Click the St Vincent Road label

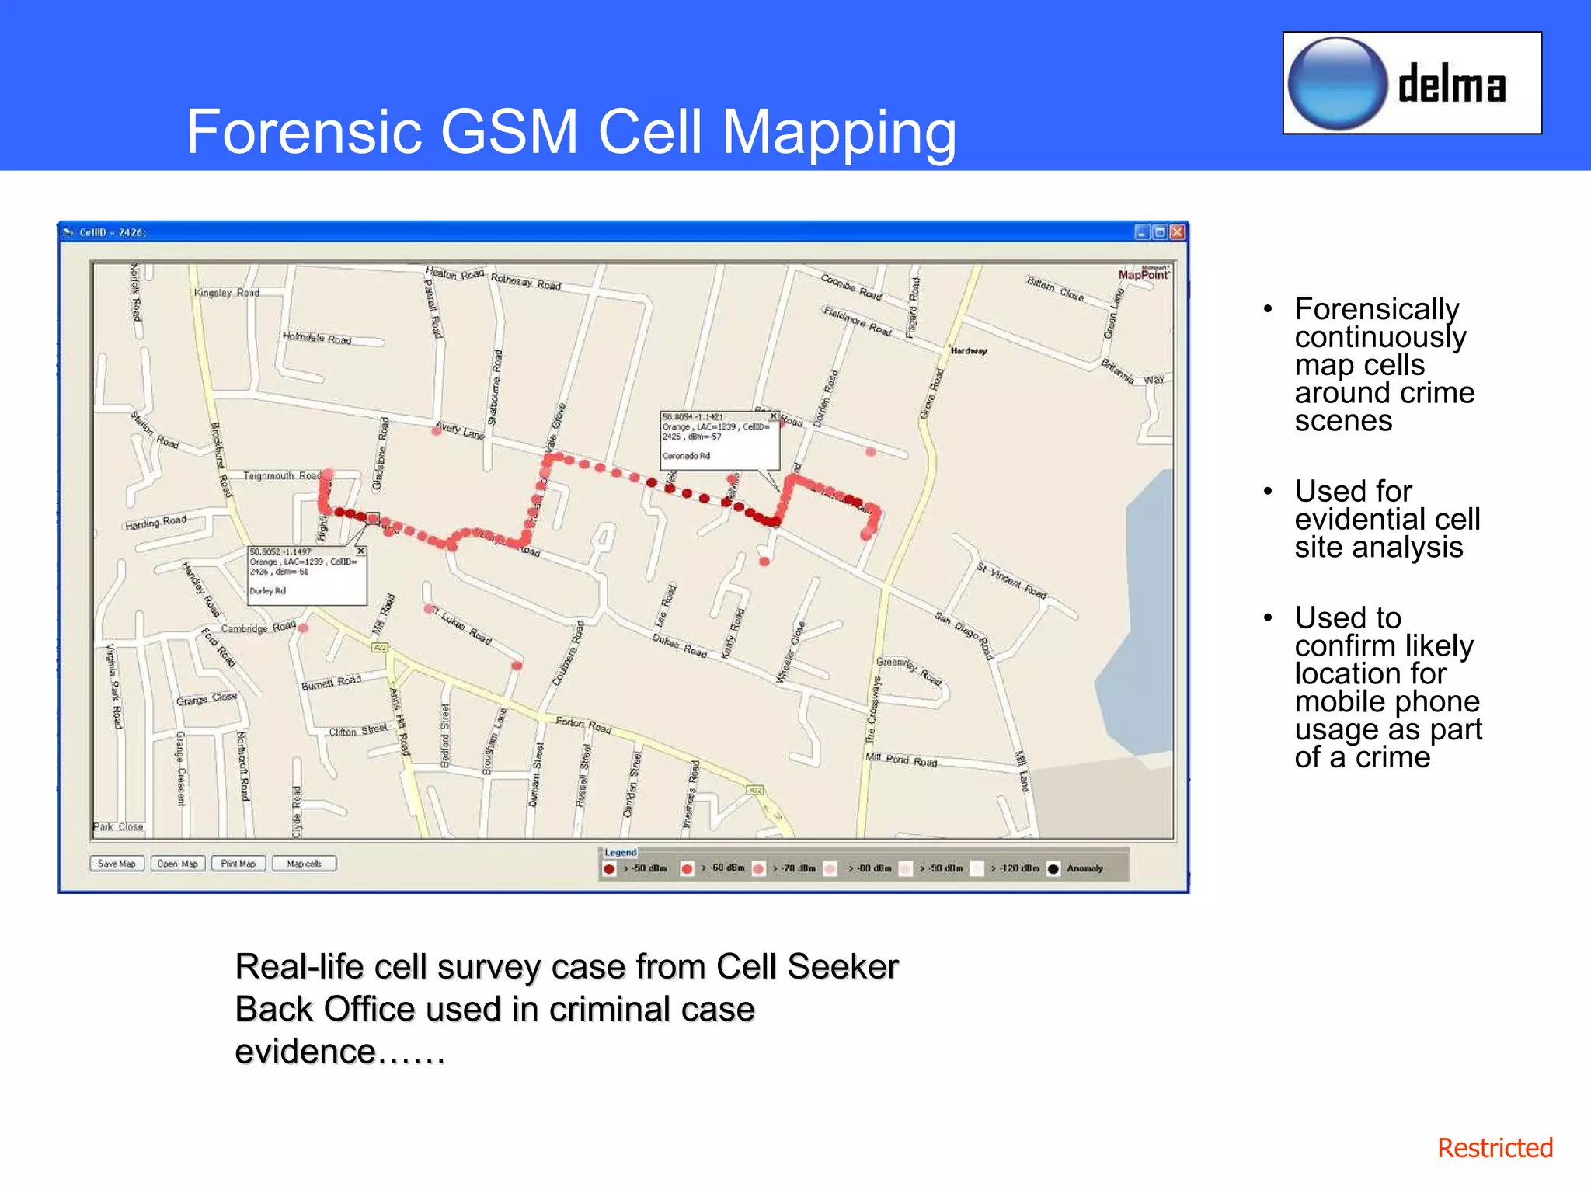pos(1012,581)
